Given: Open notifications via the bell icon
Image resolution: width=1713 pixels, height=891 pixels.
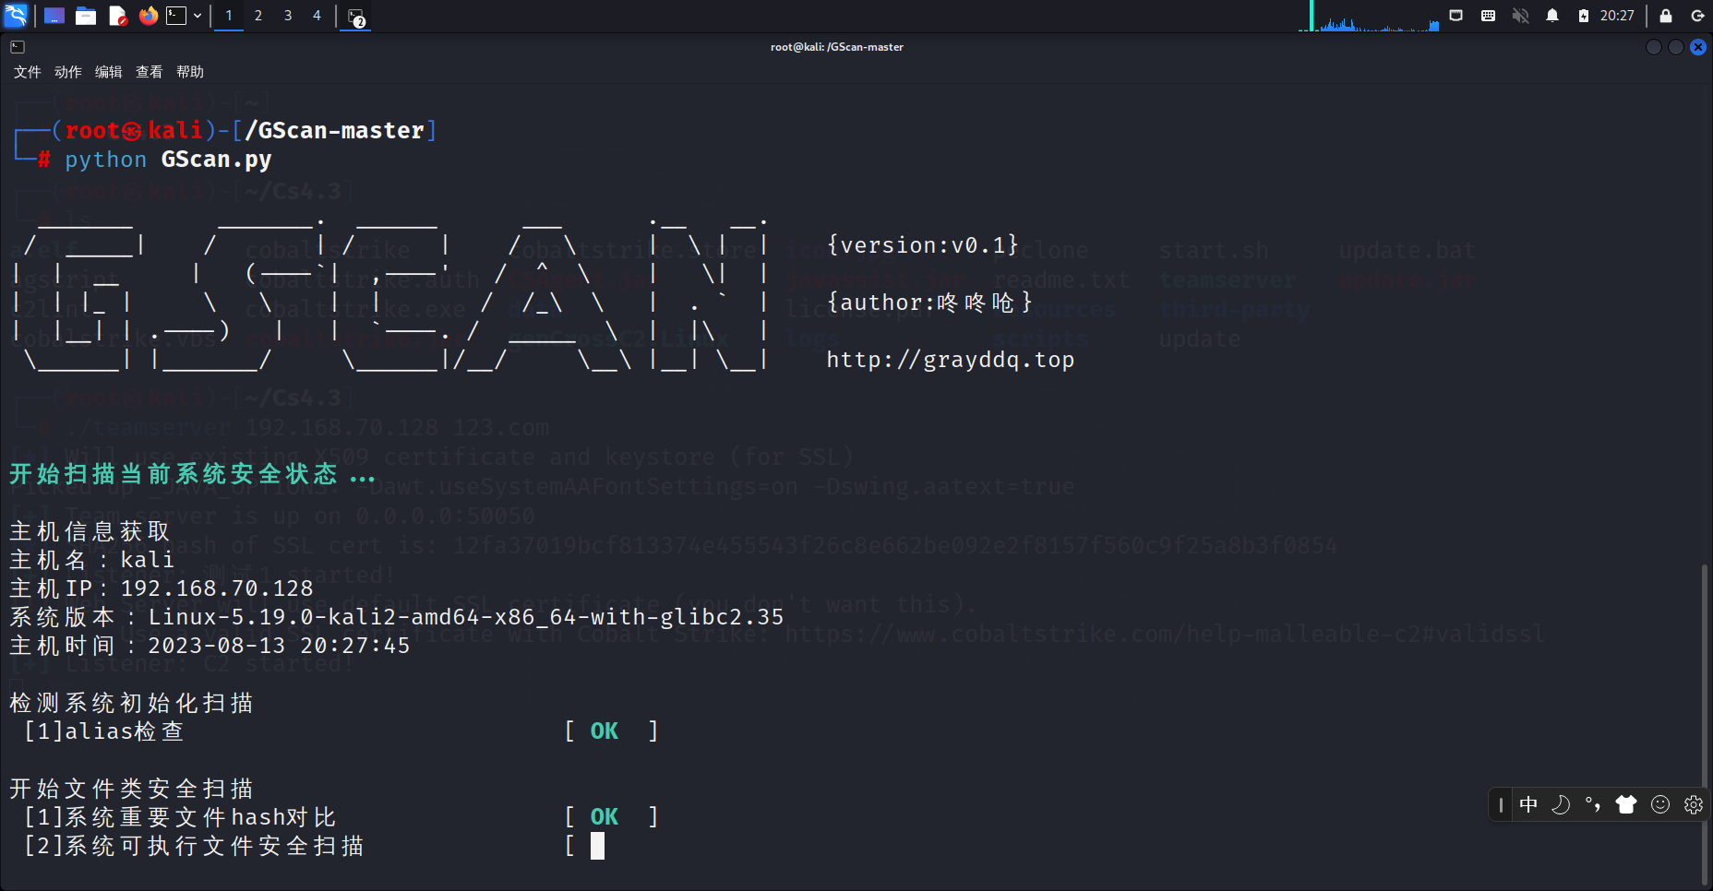Looking at the screenshot, I should (1551, 16).
